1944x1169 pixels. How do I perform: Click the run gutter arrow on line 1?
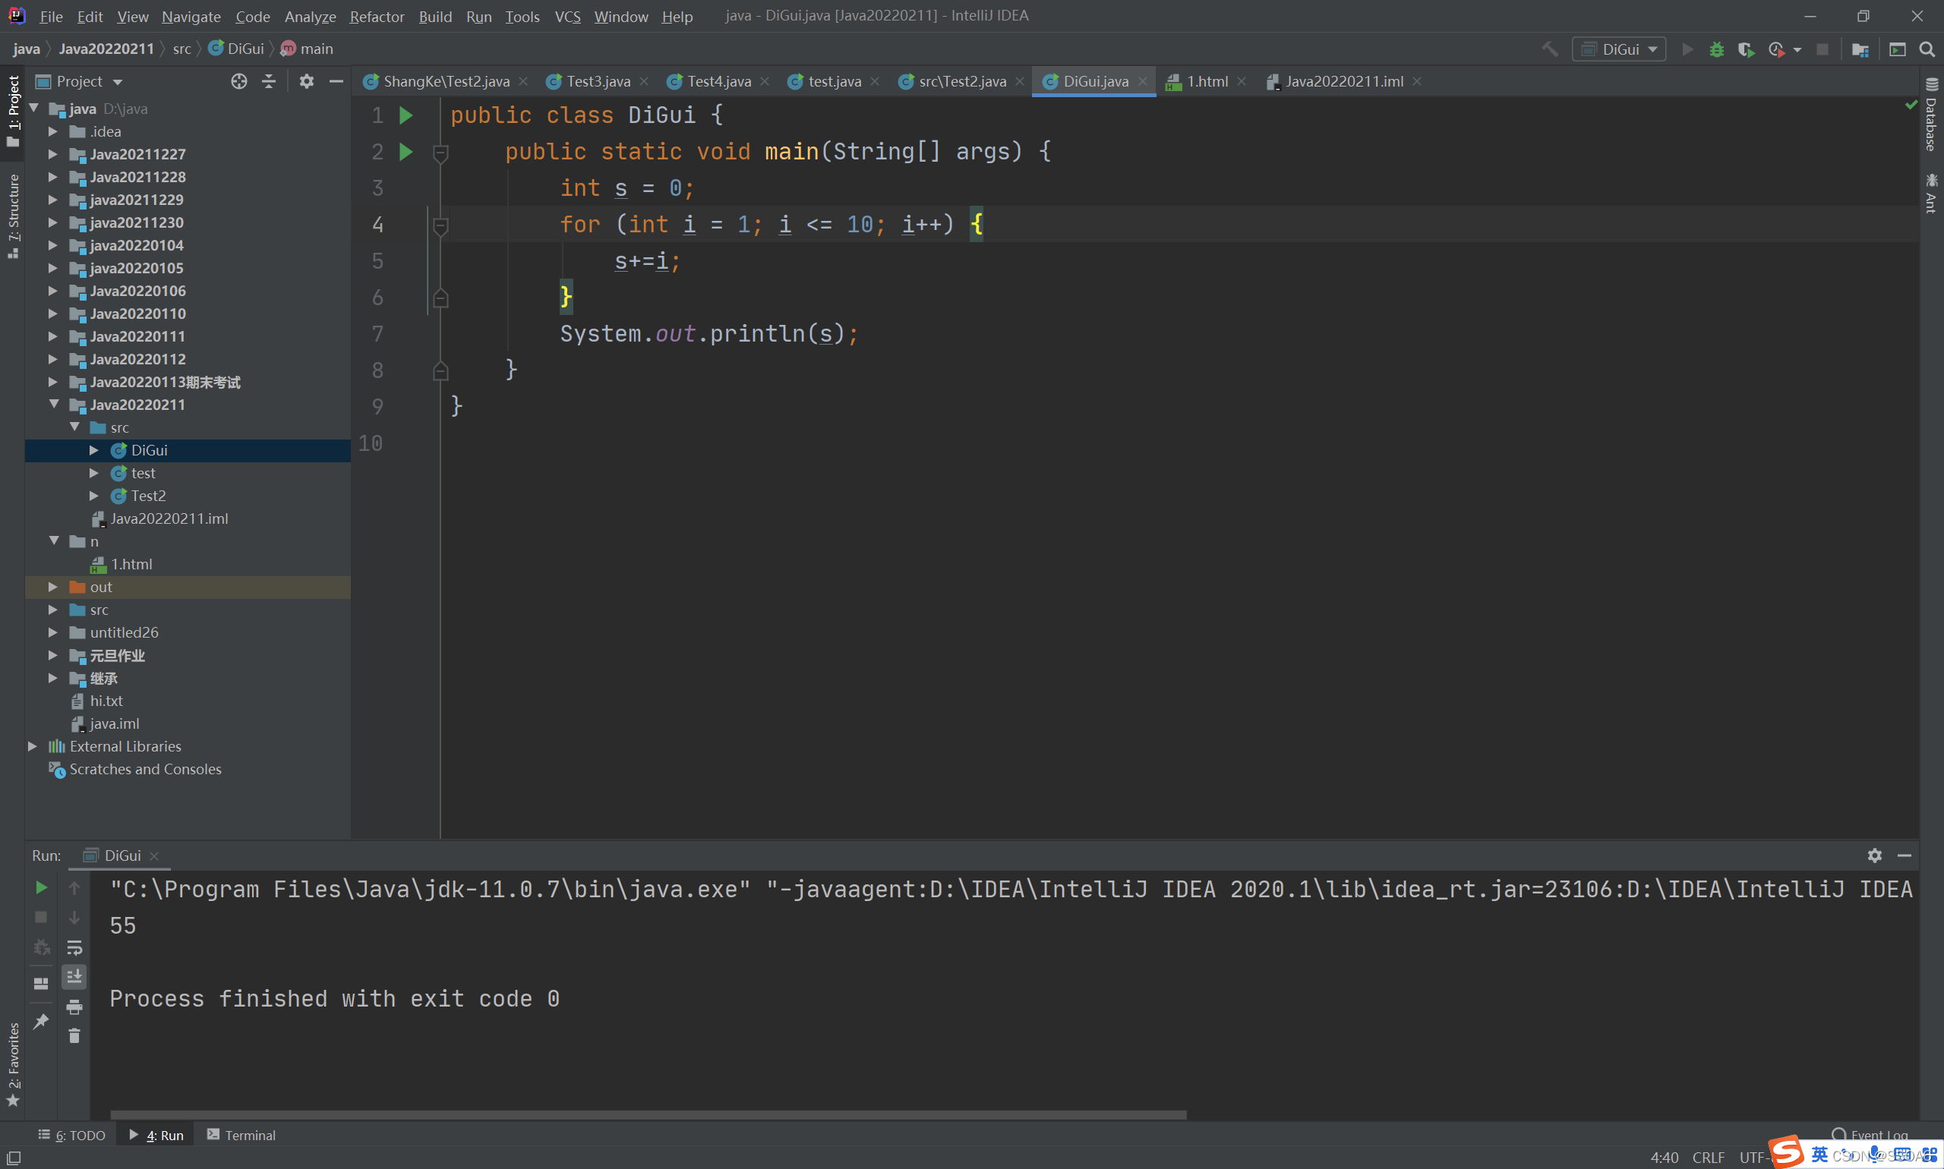coord(406,116)
